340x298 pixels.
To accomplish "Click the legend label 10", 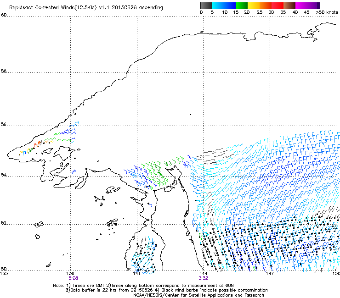I will [225, 12].
